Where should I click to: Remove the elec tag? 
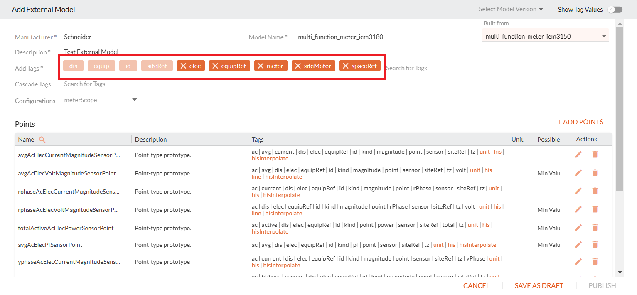[x=183, y=66]
